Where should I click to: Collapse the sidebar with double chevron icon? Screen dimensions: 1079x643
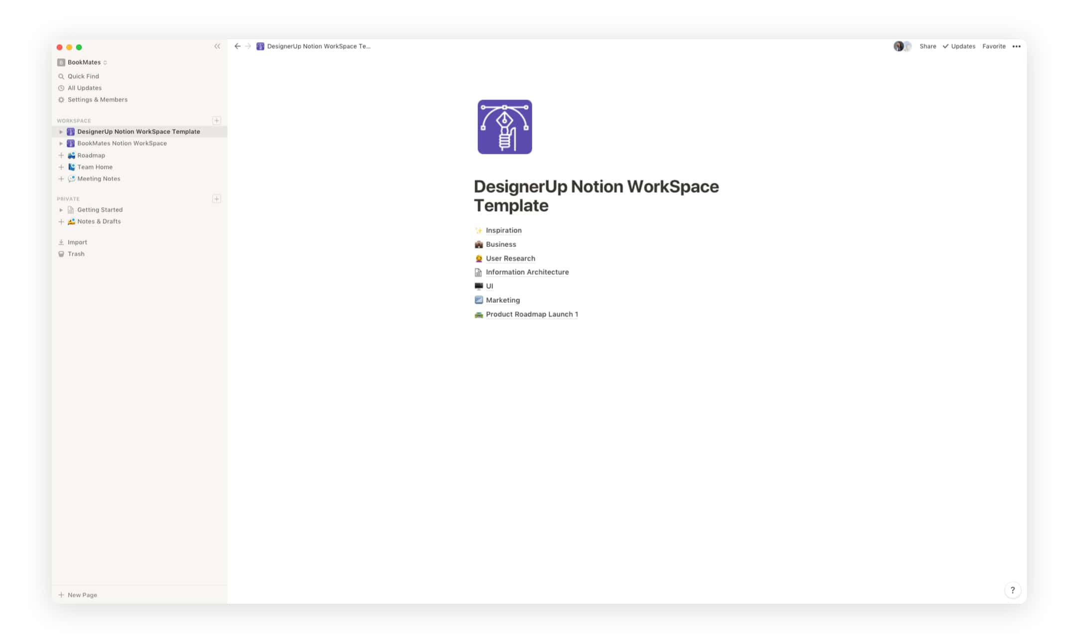[x=217, y=46]
